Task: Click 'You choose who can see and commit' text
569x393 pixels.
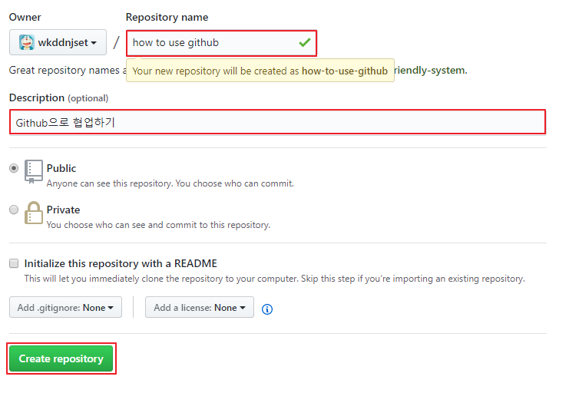Action: pos(158,225)
